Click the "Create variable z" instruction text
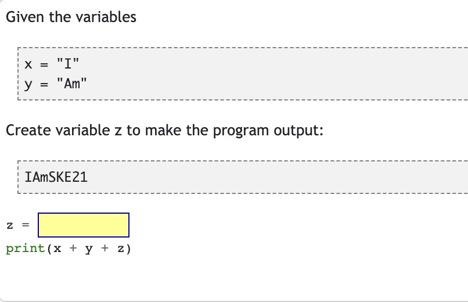468x302 pixels. coord(164,130)
